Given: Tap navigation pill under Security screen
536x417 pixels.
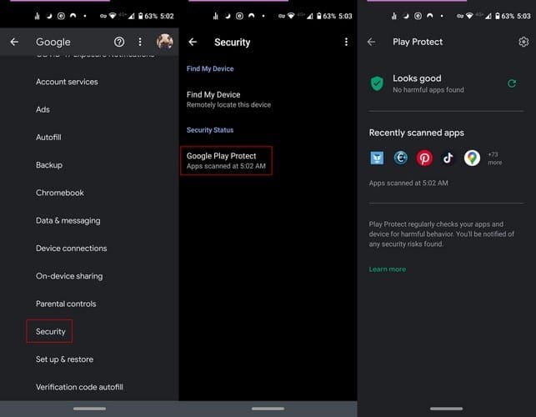Looking at the screenshot, I should pos(268,409).
